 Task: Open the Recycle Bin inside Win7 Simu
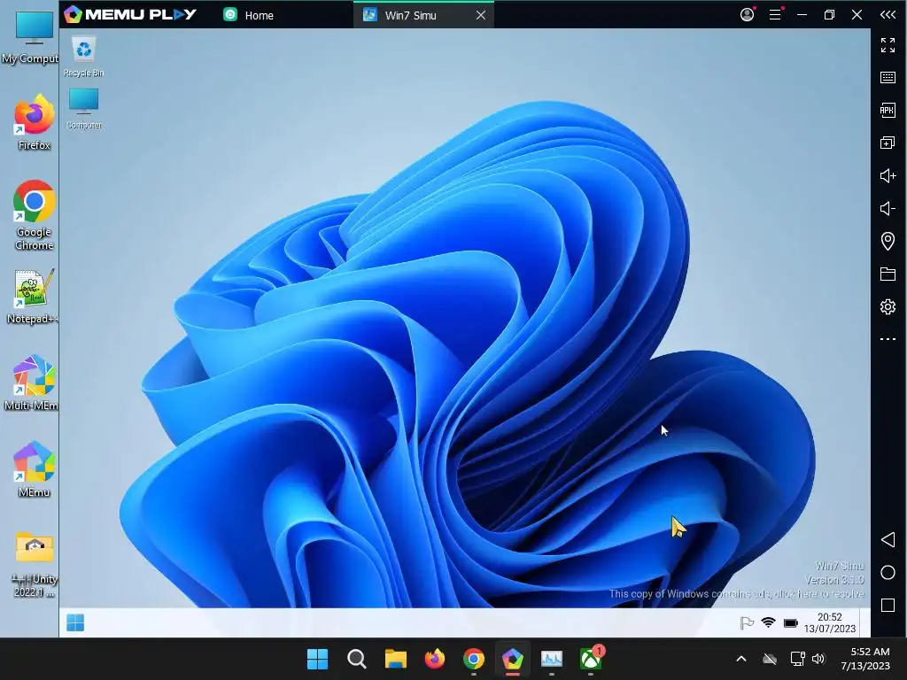tap(84, 56)
